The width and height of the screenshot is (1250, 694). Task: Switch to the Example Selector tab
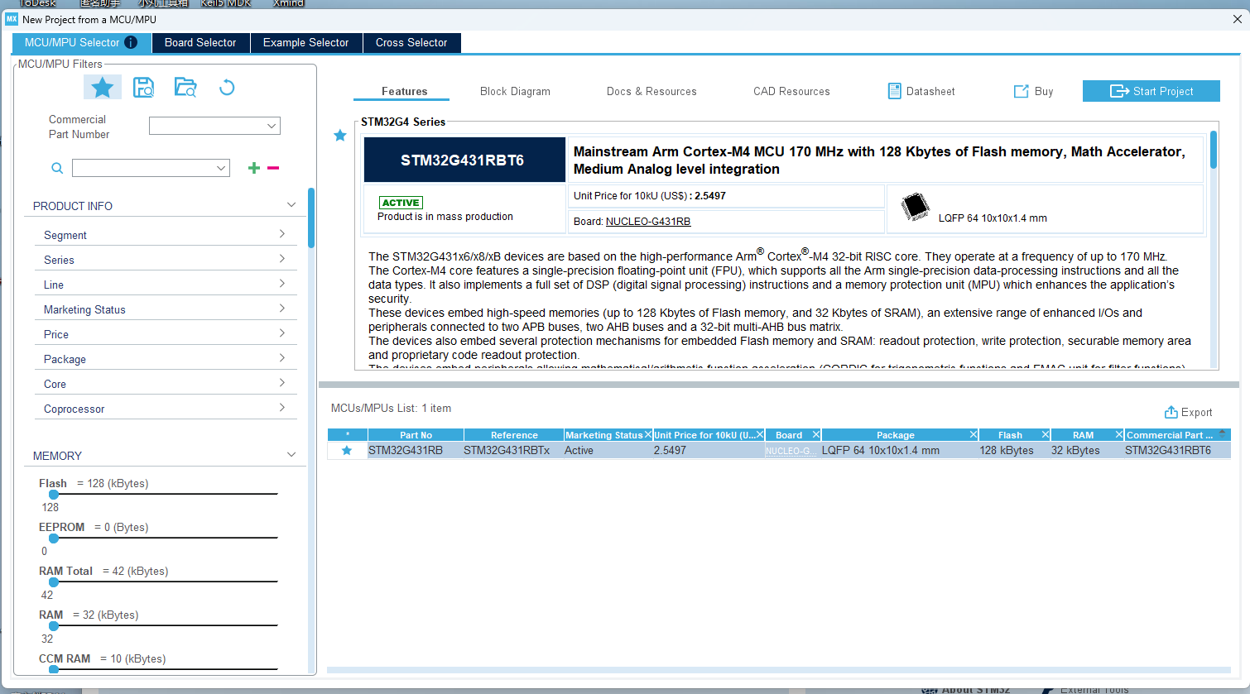tap(305, 42)
